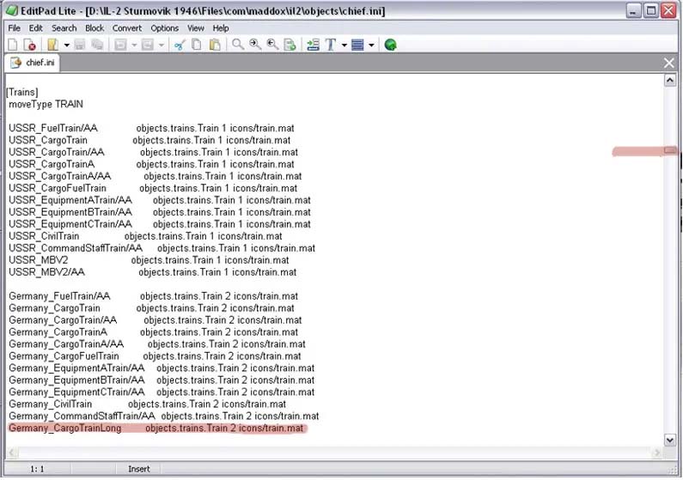
Task: Open the Search menu
Action: [x=64, y=28]
